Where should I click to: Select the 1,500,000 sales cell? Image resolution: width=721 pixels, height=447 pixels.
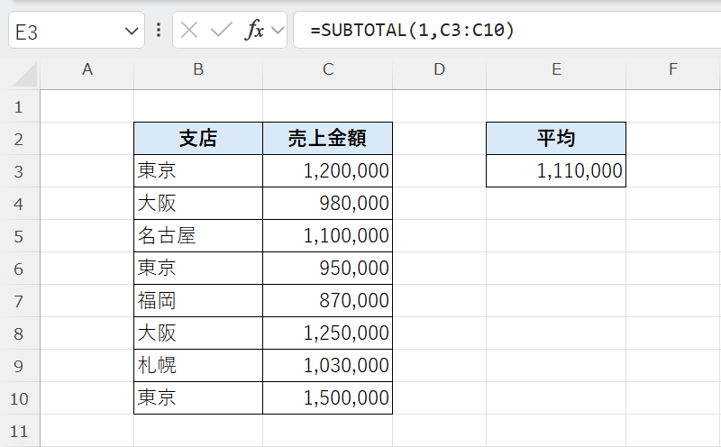328,398
